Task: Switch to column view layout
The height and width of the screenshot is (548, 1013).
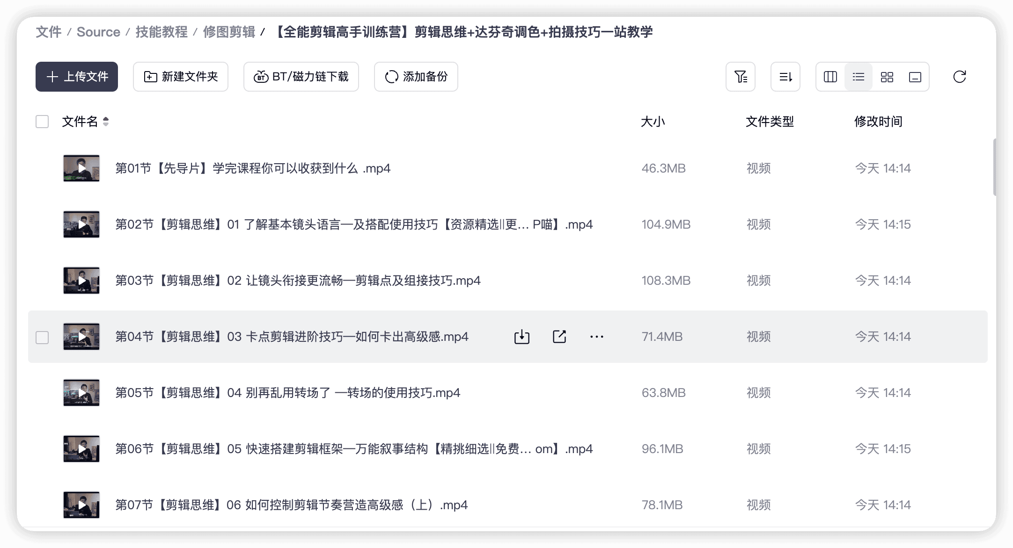Action: point(829,77)
